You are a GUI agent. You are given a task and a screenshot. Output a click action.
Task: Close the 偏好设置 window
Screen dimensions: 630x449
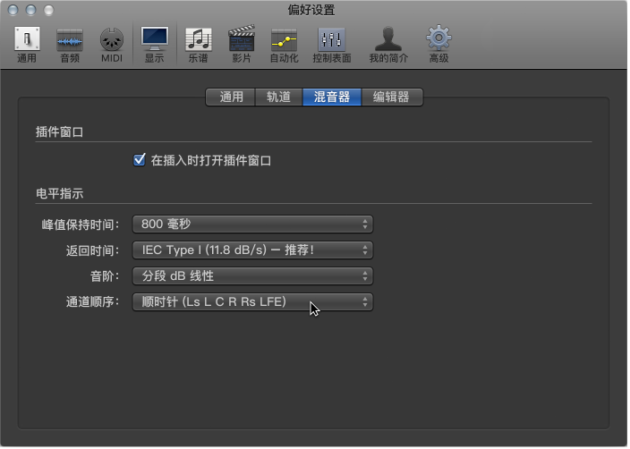coord(13,10)
